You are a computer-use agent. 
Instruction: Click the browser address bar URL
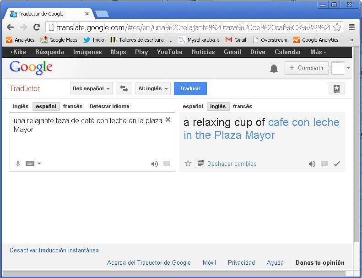click(194, 27)
